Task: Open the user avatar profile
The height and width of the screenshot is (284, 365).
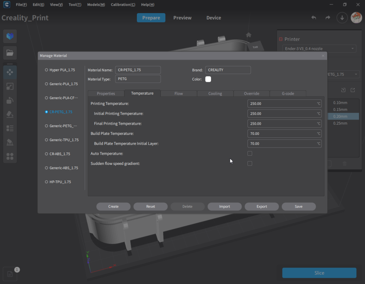Action: tap(356, 18)
